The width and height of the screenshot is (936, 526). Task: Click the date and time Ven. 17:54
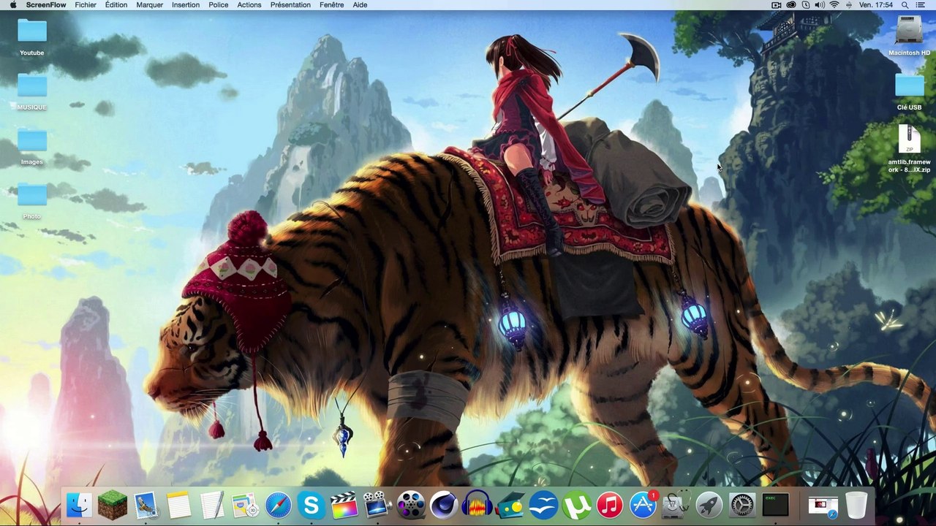876,5
